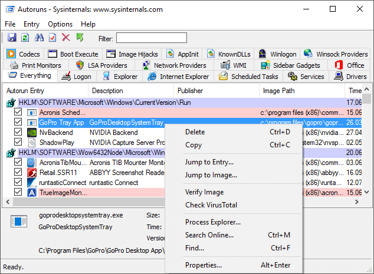Click the ABBYY icon next to Retail.SSR11
374x274 pixels.
pyautogui.click(x=32, y=173)
